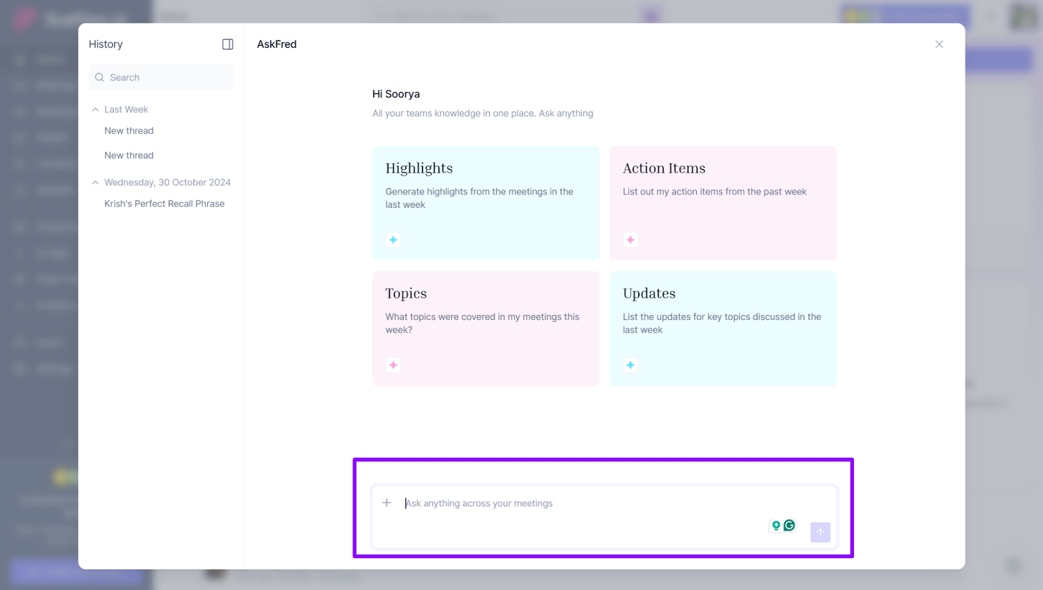Select the Highlights card title

(x=419, y=168)
